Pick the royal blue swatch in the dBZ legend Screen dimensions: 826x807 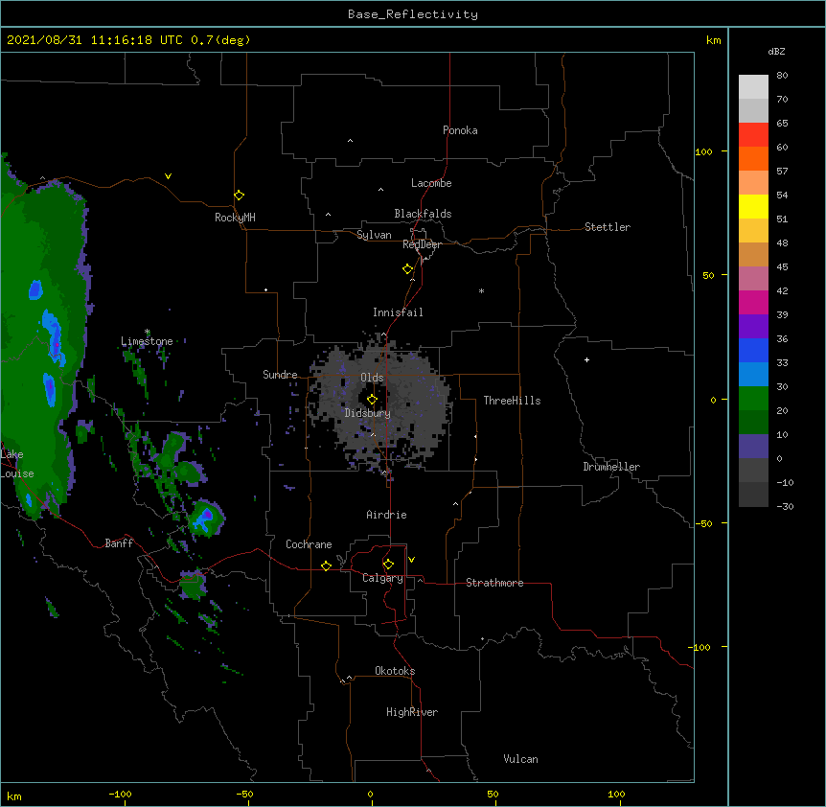tap(753, 350)
